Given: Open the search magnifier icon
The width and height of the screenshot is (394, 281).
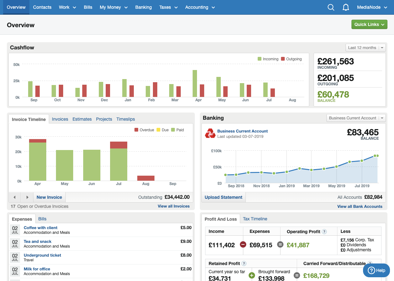Looking at the screenshot, I should point(331,8).
